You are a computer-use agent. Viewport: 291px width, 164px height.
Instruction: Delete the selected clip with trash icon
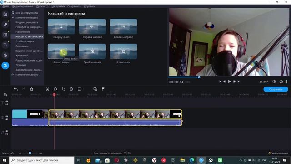tap(31, 89)
